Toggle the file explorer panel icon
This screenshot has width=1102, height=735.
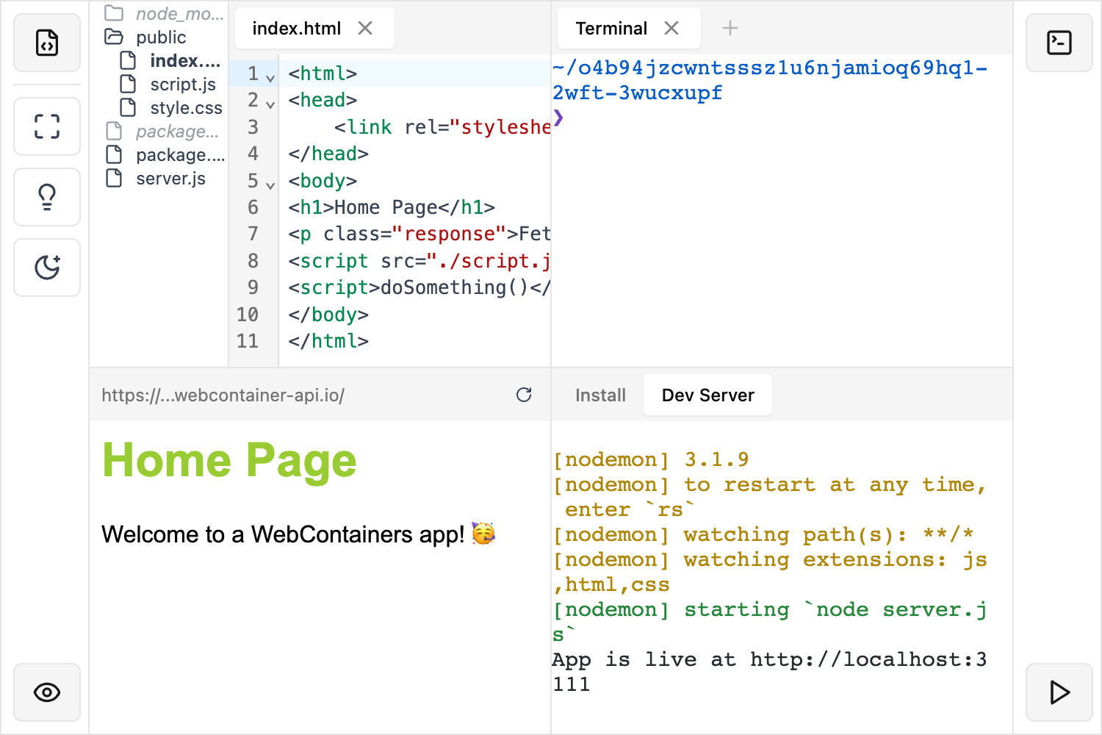[x=47, y=43]
